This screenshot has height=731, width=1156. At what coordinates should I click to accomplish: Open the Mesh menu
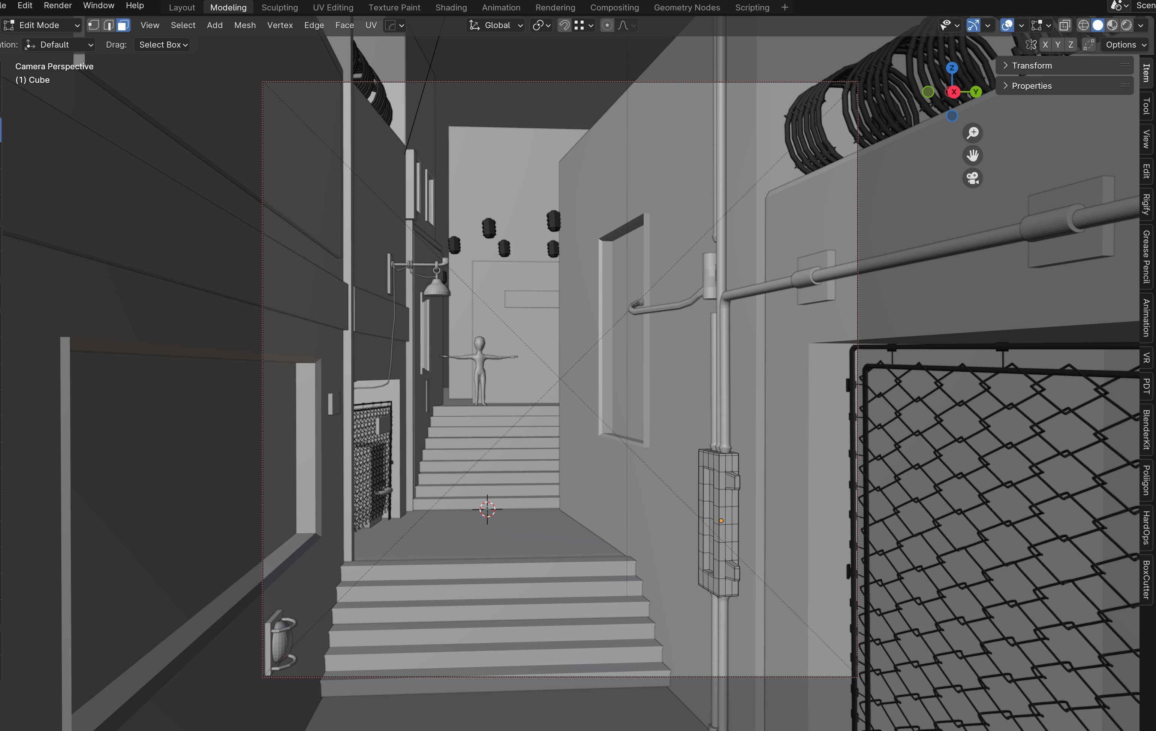245,25
